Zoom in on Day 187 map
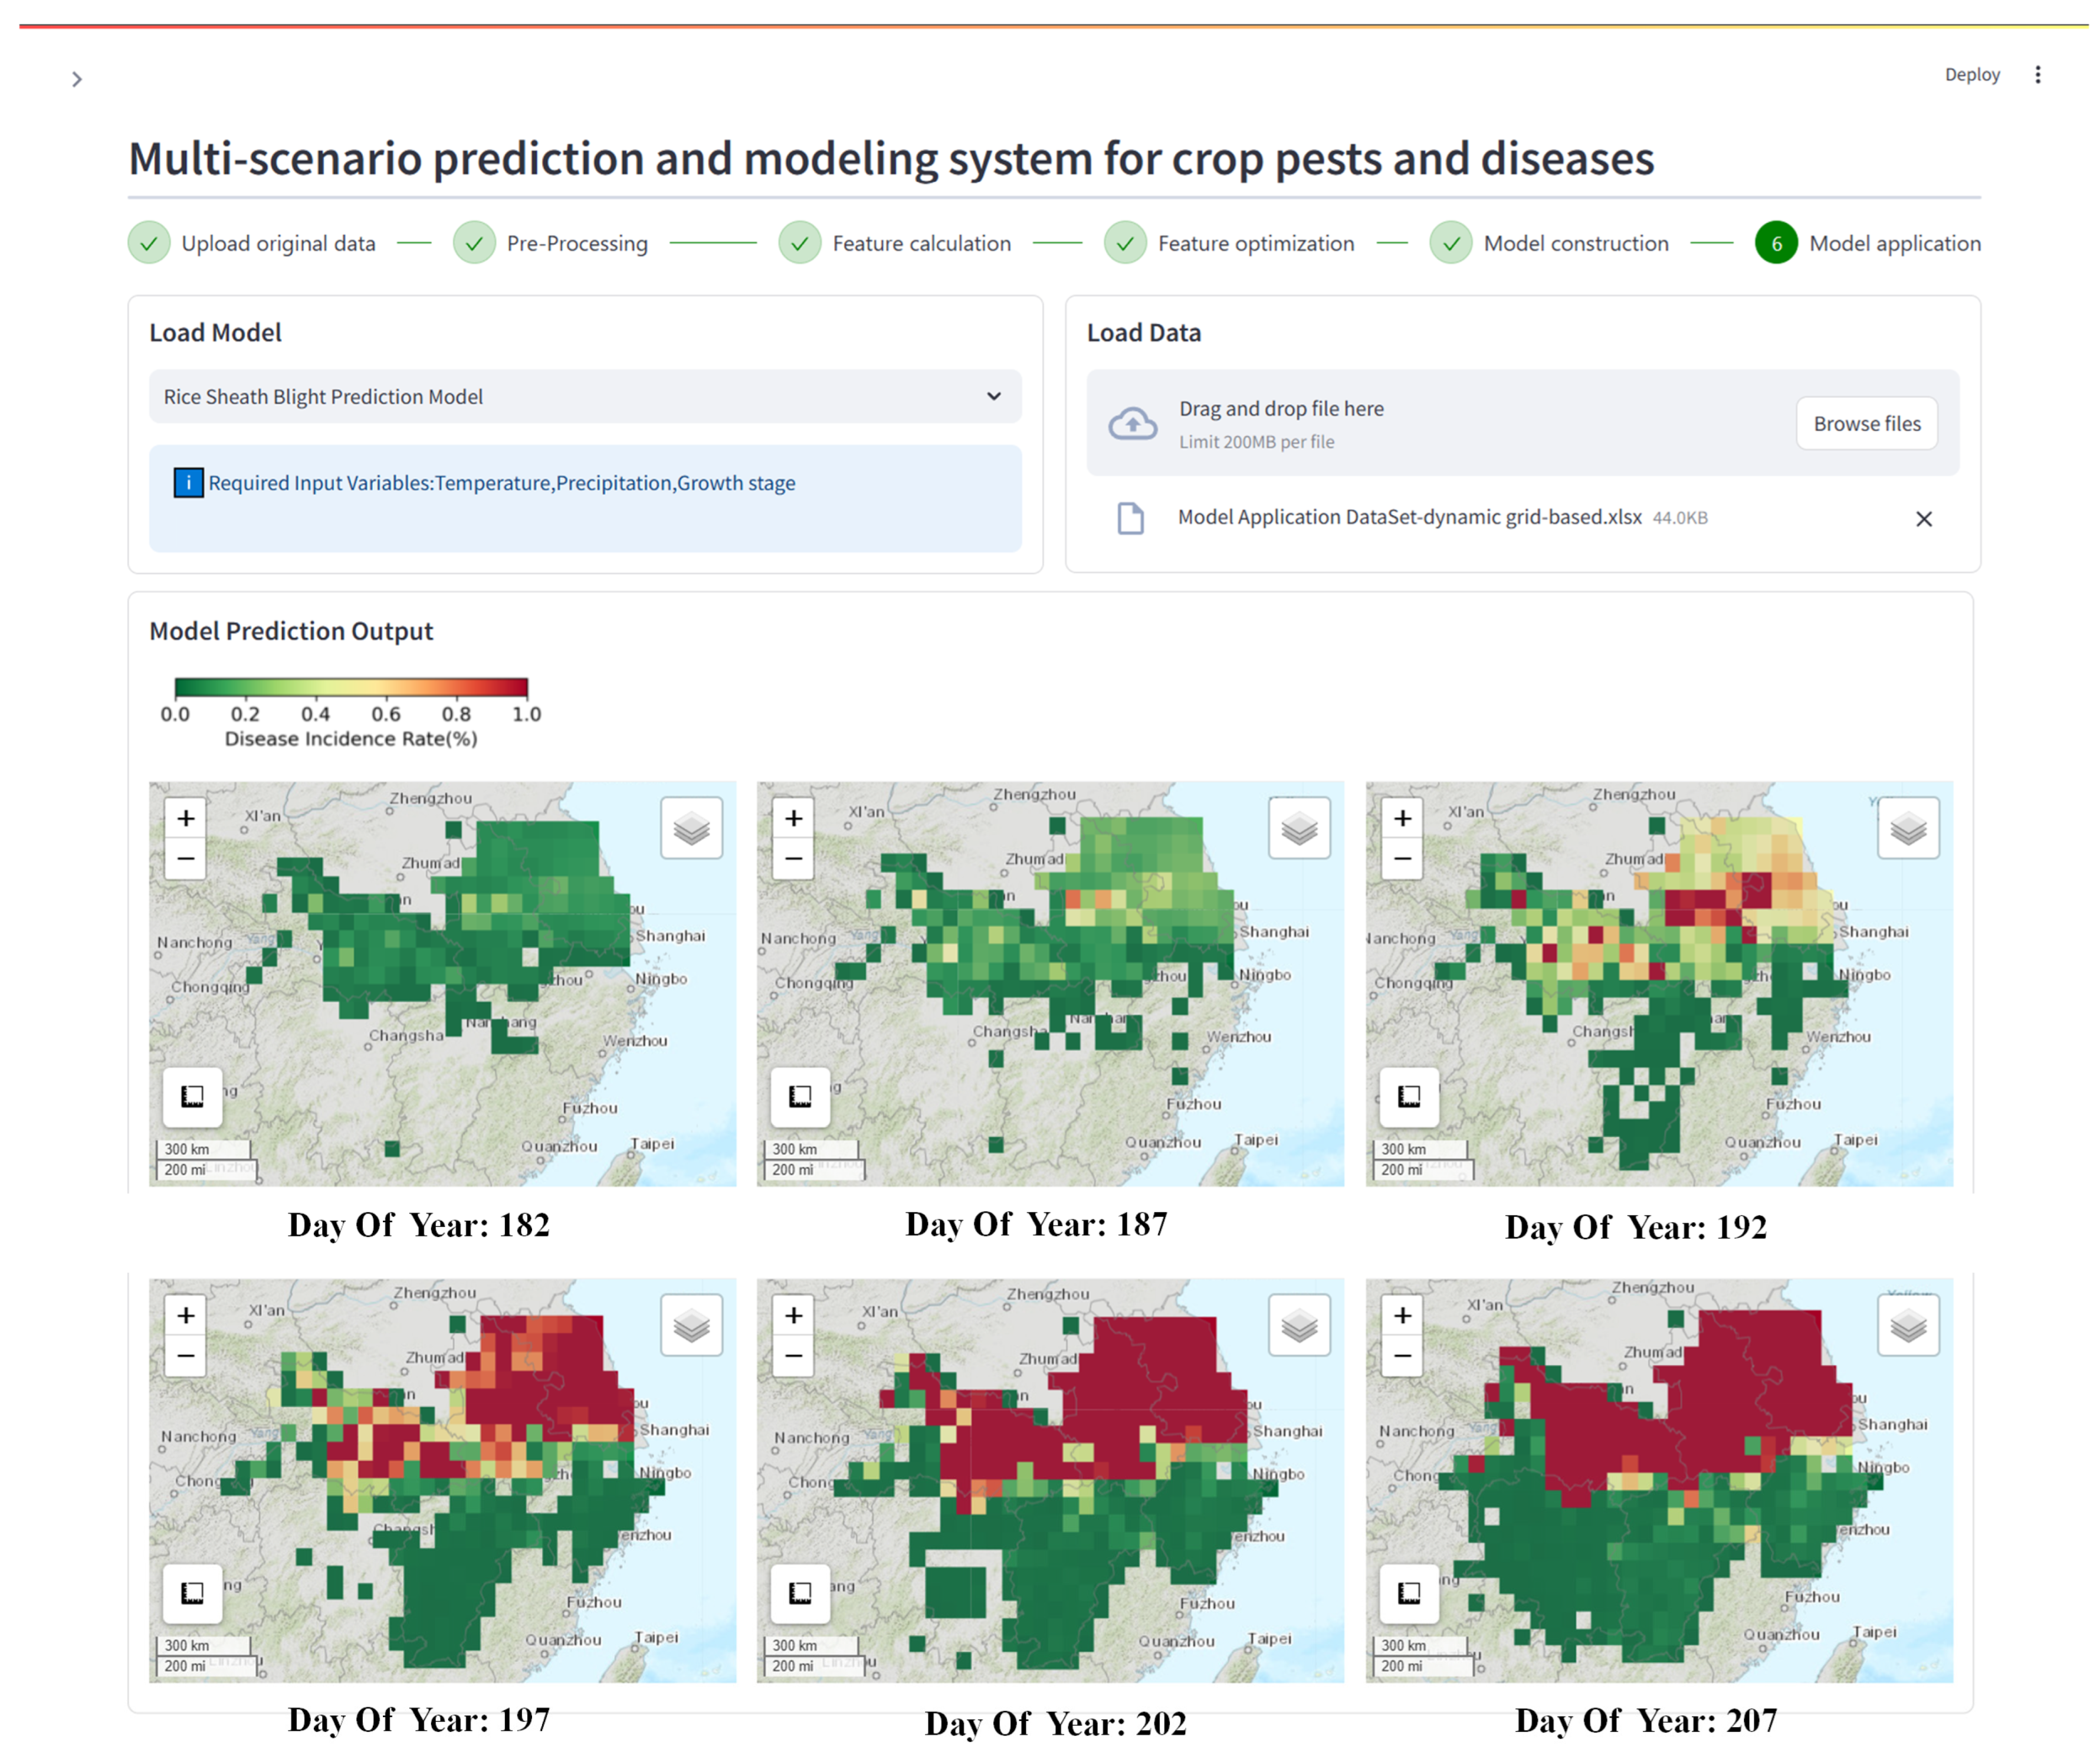The width and height of the screenshot is (2100, 1758). [x=793, y=818]
